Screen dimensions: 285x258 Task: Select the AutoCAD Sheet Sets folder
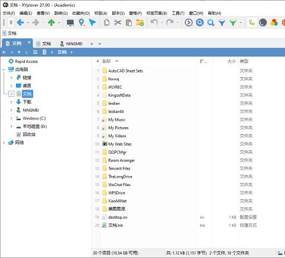125,71
